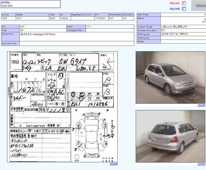Open the rear view photo of silver Civic
The height and width of the screenshot is (170, 206).
[x=171, y=136]
